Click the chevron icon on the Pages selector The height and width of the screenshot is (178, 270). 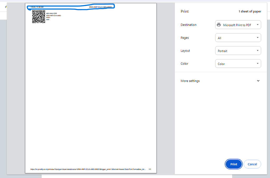point(258,38)
